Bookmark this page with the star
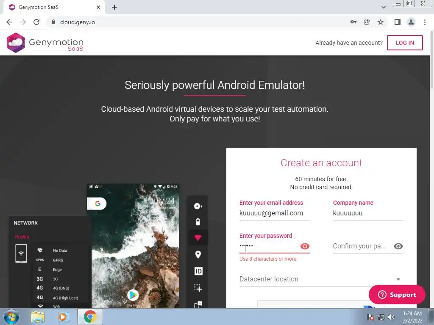The height and width of the screenshot is (325, 434). coord(381,22)
